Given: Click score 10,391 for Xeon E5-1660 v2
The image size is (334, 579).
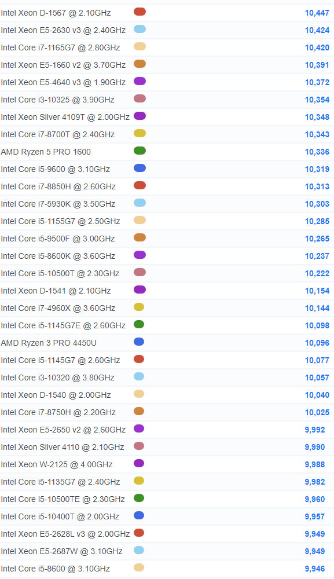Looking at the screenshot, I should pyautogui.click(x=317, y=65).
